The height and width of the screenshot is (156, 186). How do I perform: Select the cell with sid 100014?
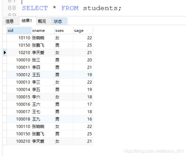(19, 89)
